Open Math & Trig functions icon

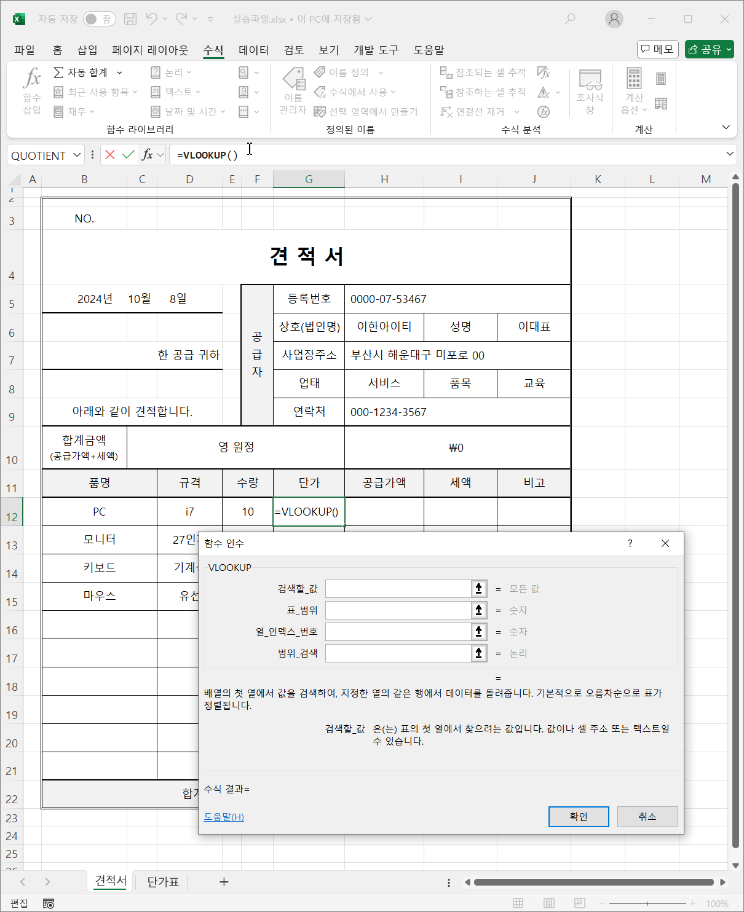244,92
